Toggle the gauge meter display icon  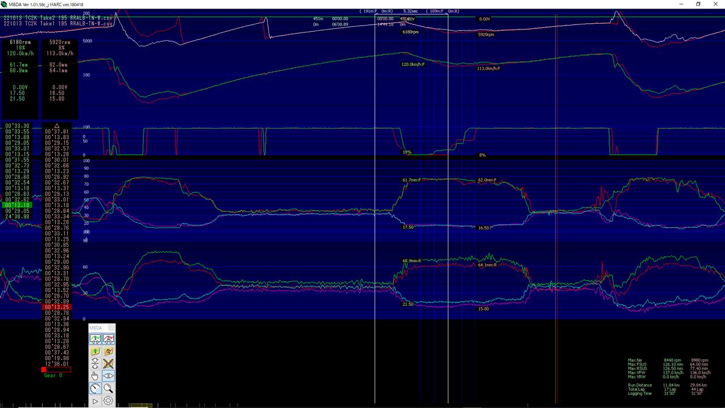click(x=95, y=388)
